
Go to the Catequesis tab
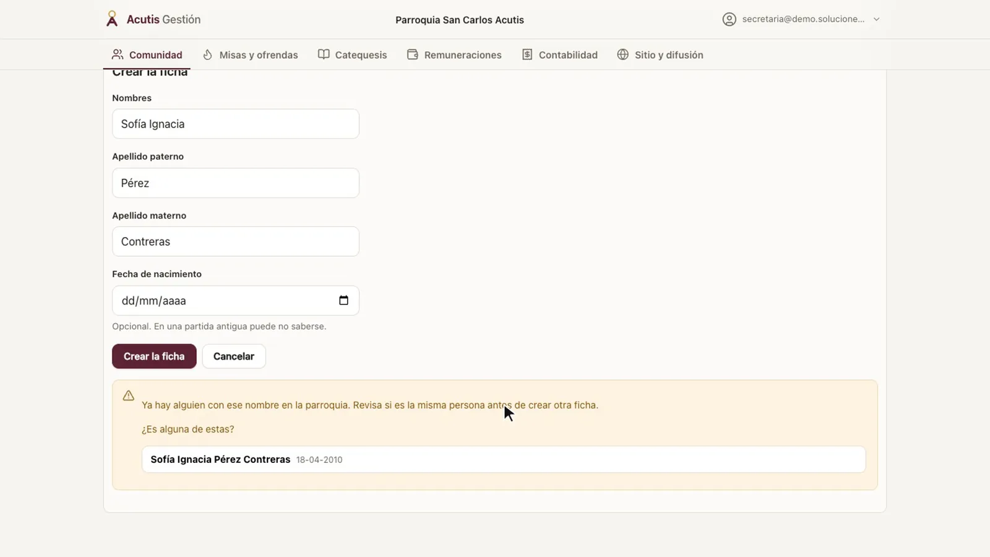(352, 54)
